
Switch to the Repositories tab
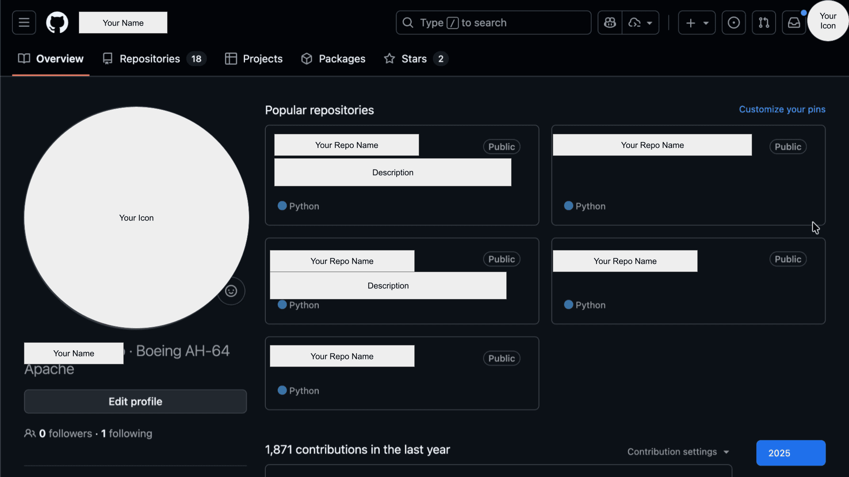point(149,59)
